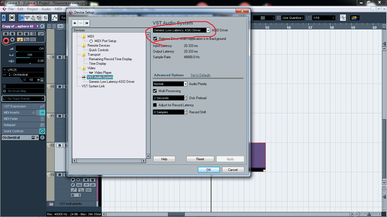Toggle inspector Write automation button
The height and width of the screenshot is (217, 387).
click(27, 34)
